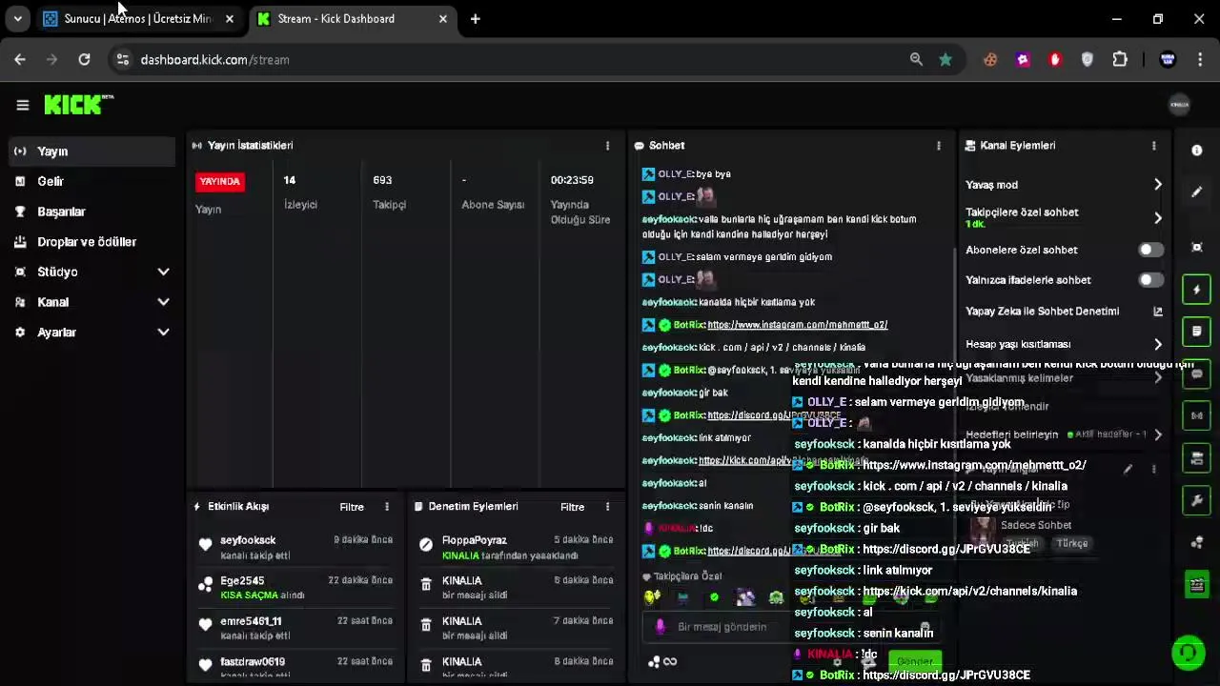
Task: Click the lightning bolt icon in right sidebar
Action: [1197, 290]
